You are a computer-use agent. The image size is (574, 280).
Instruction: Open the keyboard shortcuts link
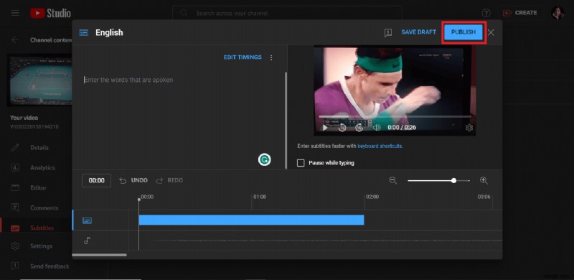point(380,146)
